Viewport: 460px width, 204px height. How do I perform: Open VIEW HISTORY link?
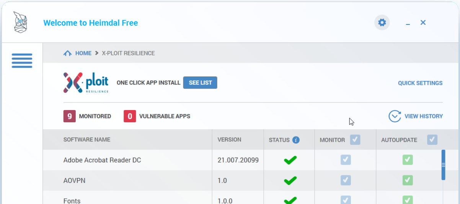point(424,116)
